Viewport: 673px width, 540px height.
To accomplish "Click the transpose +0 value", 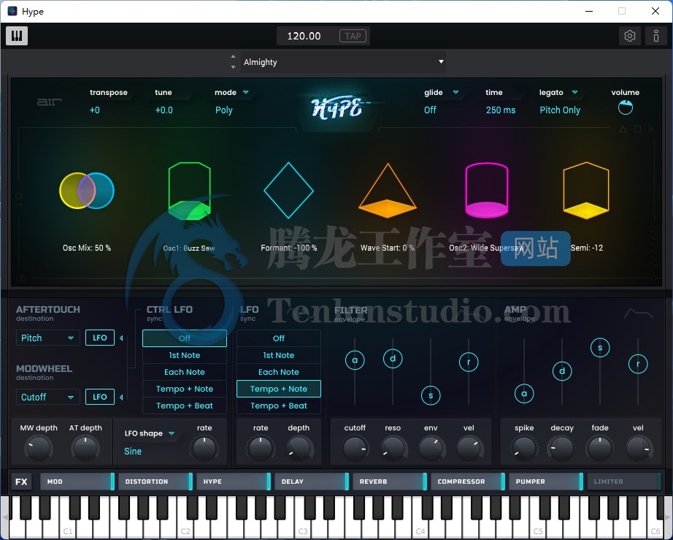I will [95, 110].
